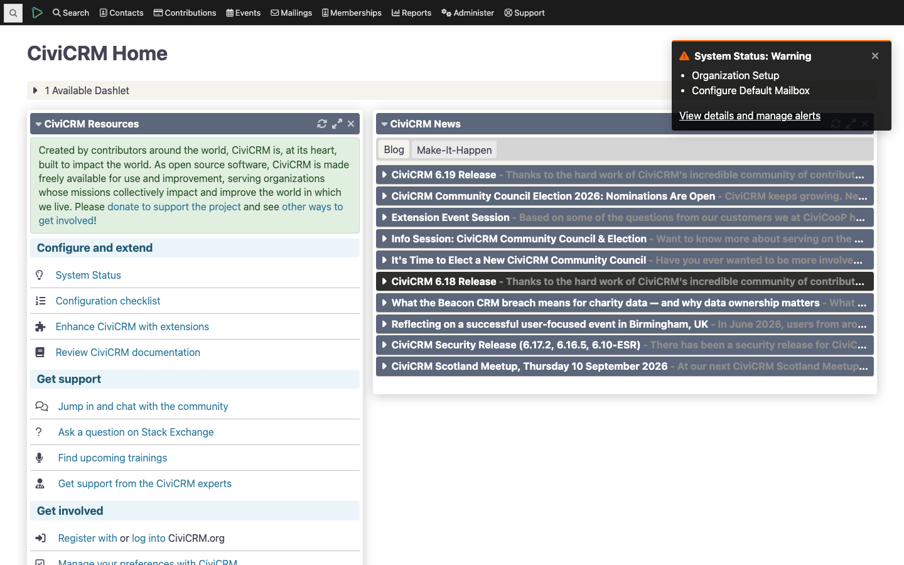Remove the CiviCRM Resources dashlet
The width and height of the screenshot is (904, 565).
(x=351, y=124)
